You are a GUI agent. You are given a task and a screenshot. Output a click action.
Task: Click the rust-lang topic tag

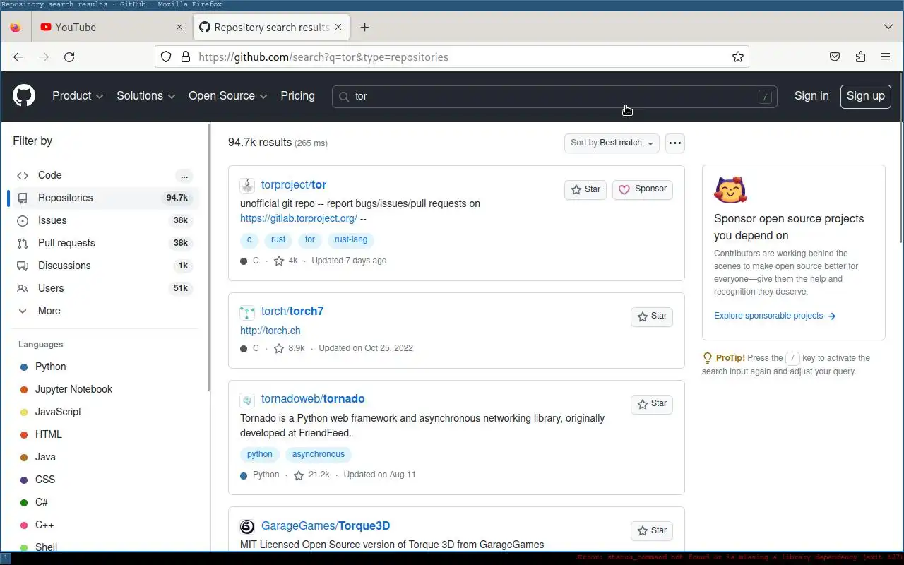tap(351, 240)
